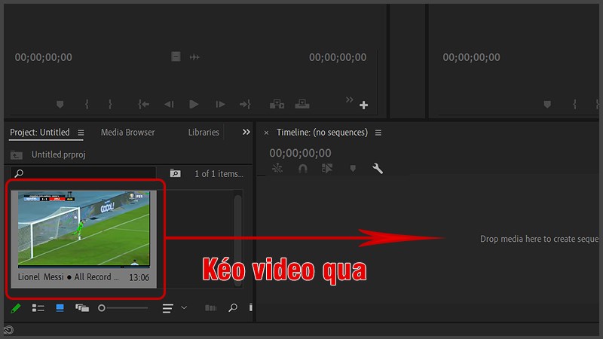This screenshot has height=339, width=603.
Task: Open the Button Editor plus icon
Action: coord(364,105)
